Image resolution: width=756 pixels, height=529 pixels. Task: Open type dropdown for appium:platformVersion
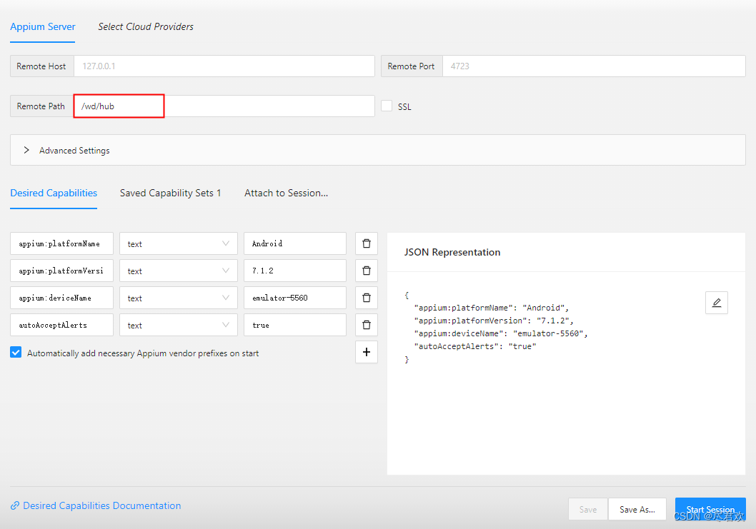179,271
